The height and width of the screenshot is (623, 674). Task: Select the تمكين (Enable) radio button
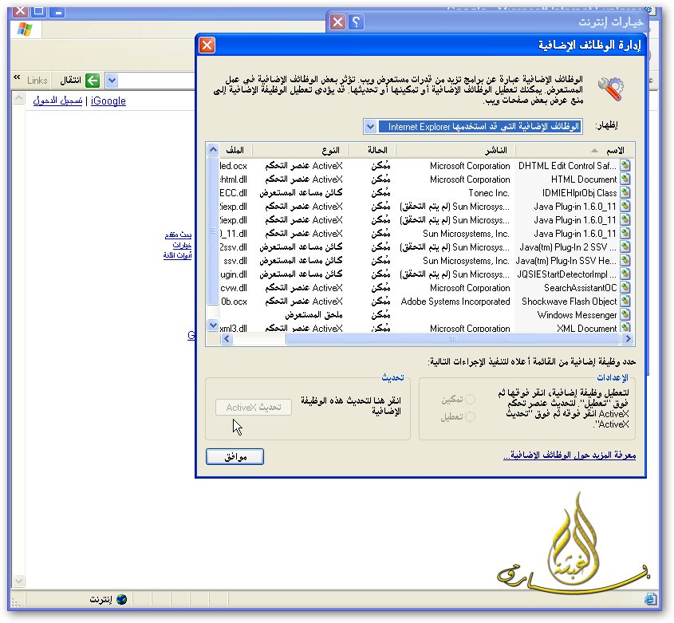point(471,399)
